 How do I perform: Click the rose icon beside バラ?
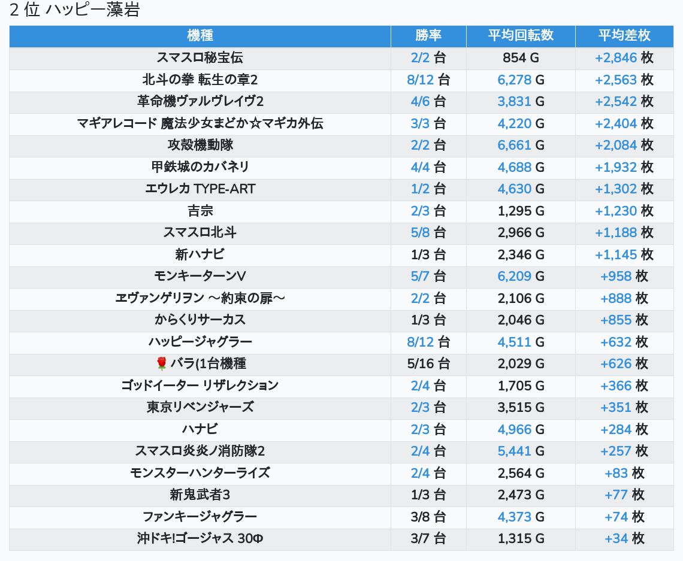[x=161, y=363]
